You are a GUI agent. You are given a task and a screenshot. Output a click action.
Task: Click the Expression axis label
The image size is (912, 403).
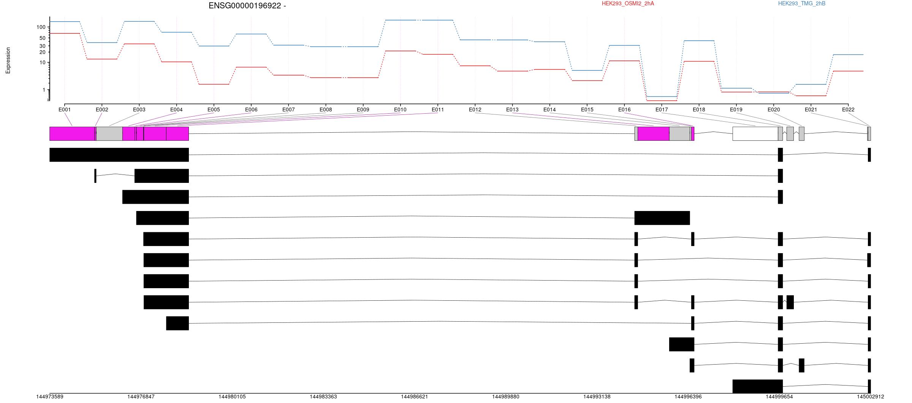click(8, 60)
